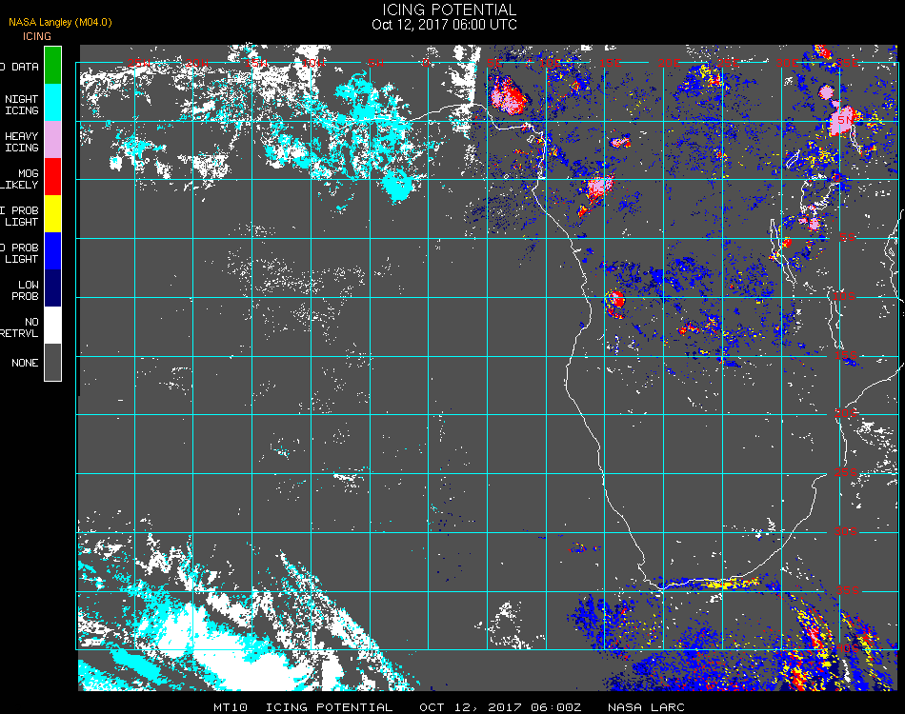Click the 35E longitude label

click(847, 63)
